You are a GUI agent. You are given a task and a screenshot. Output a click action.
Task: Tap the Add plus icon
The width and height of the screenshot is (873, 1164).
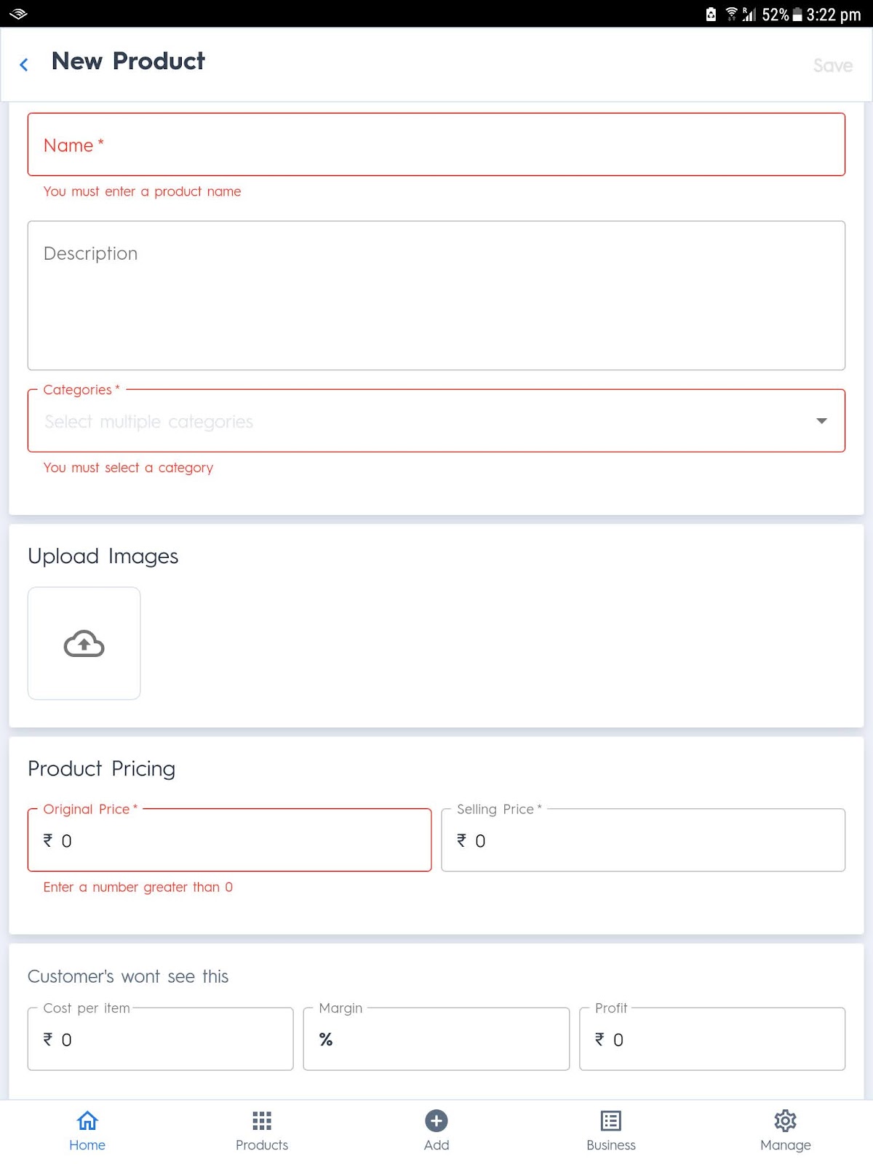[436, 1121]
